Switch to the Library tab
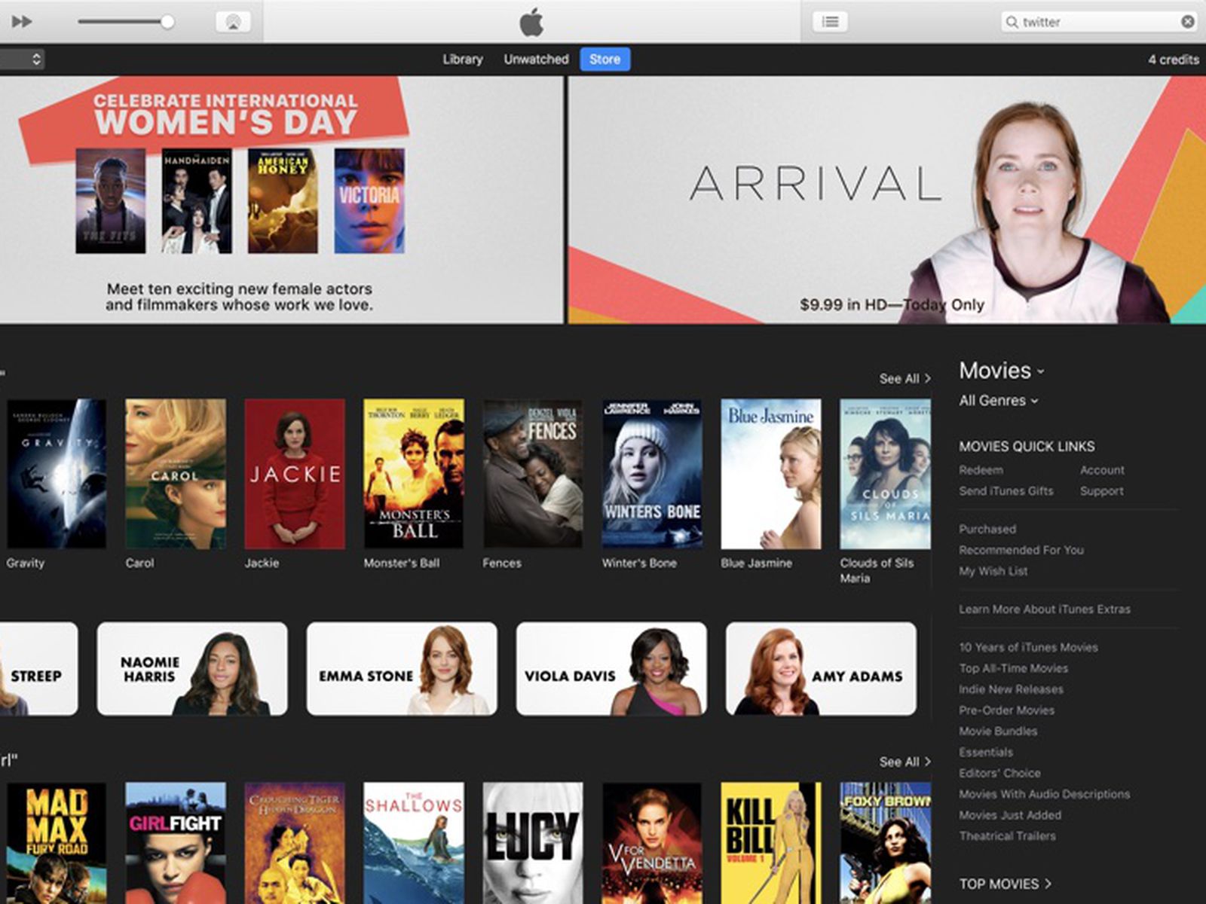The image size is (1206, 904). tap(462, 59)
